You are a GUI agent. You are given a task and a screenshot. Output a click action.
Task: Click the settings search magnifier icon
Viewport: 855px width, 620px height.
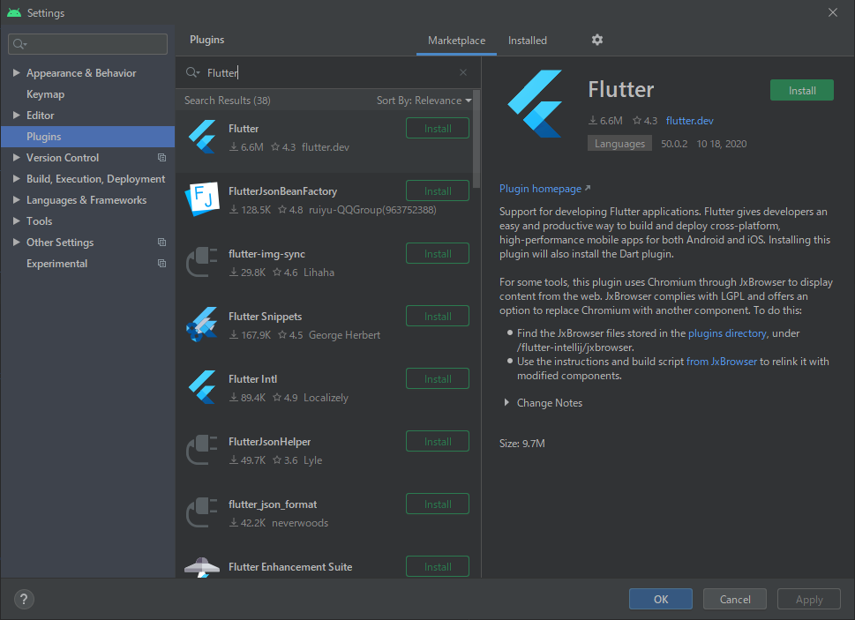click(19, 44)
